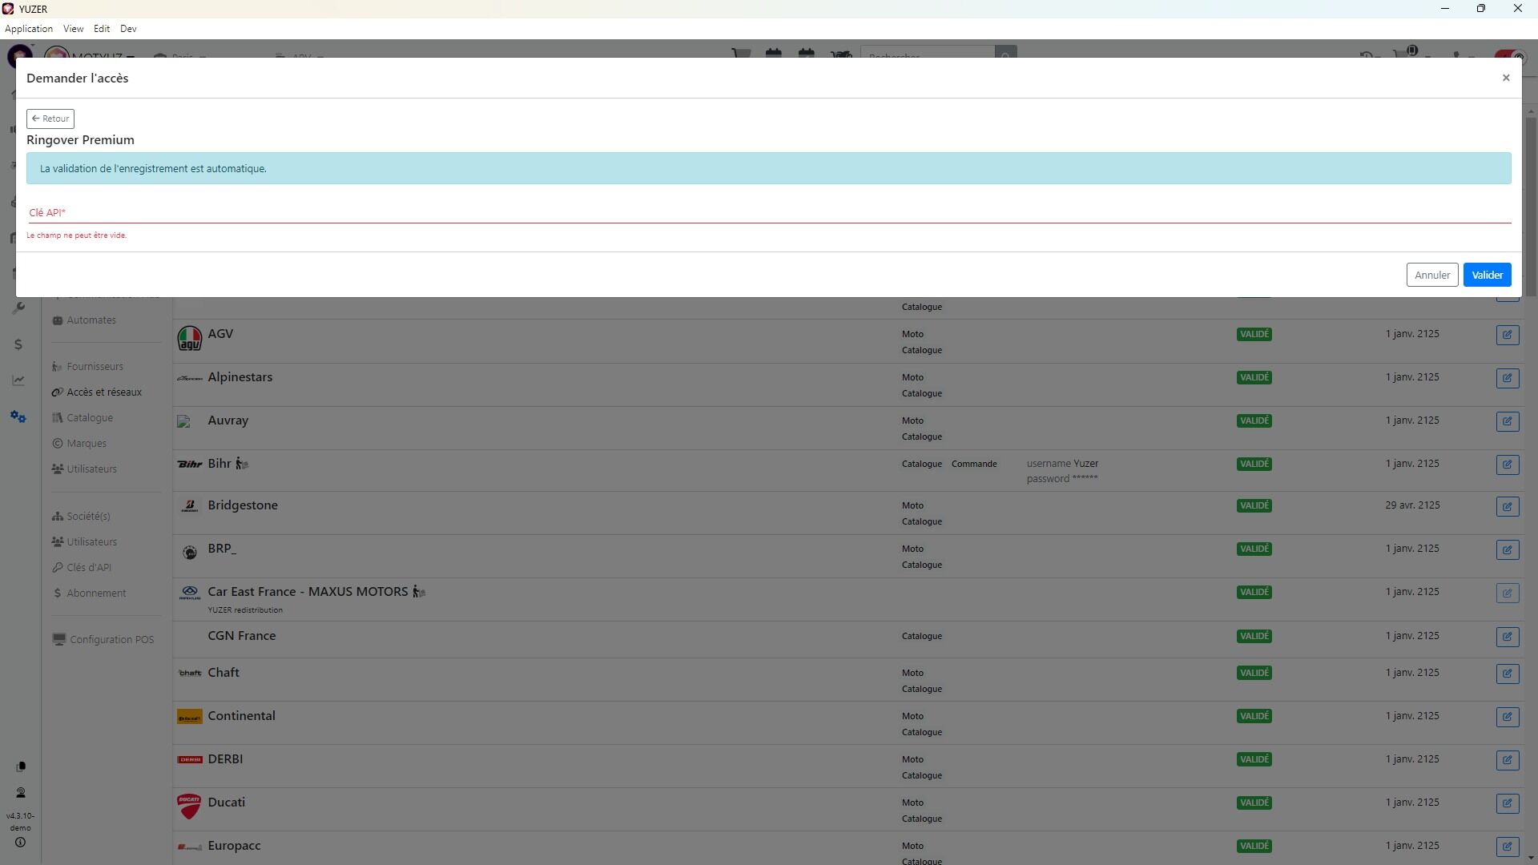Cancel with the Annuler button
This screenshot has width=1538, height=865.
(x=1431, y=275)
